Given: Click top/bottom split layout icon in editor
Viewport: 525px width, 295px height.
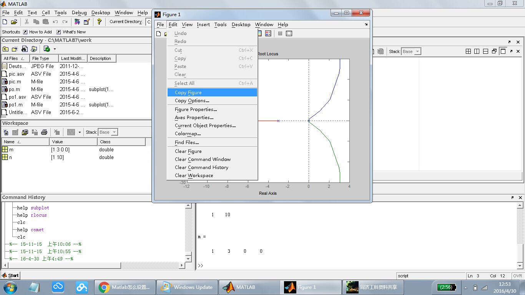Looking at the screenshot, I should (485, 51).
